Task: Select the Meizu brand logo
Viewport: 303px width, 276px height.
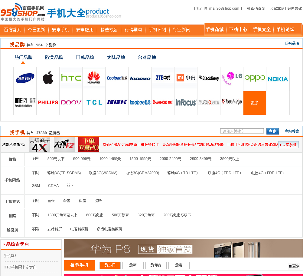Action: tap(25, 102)
